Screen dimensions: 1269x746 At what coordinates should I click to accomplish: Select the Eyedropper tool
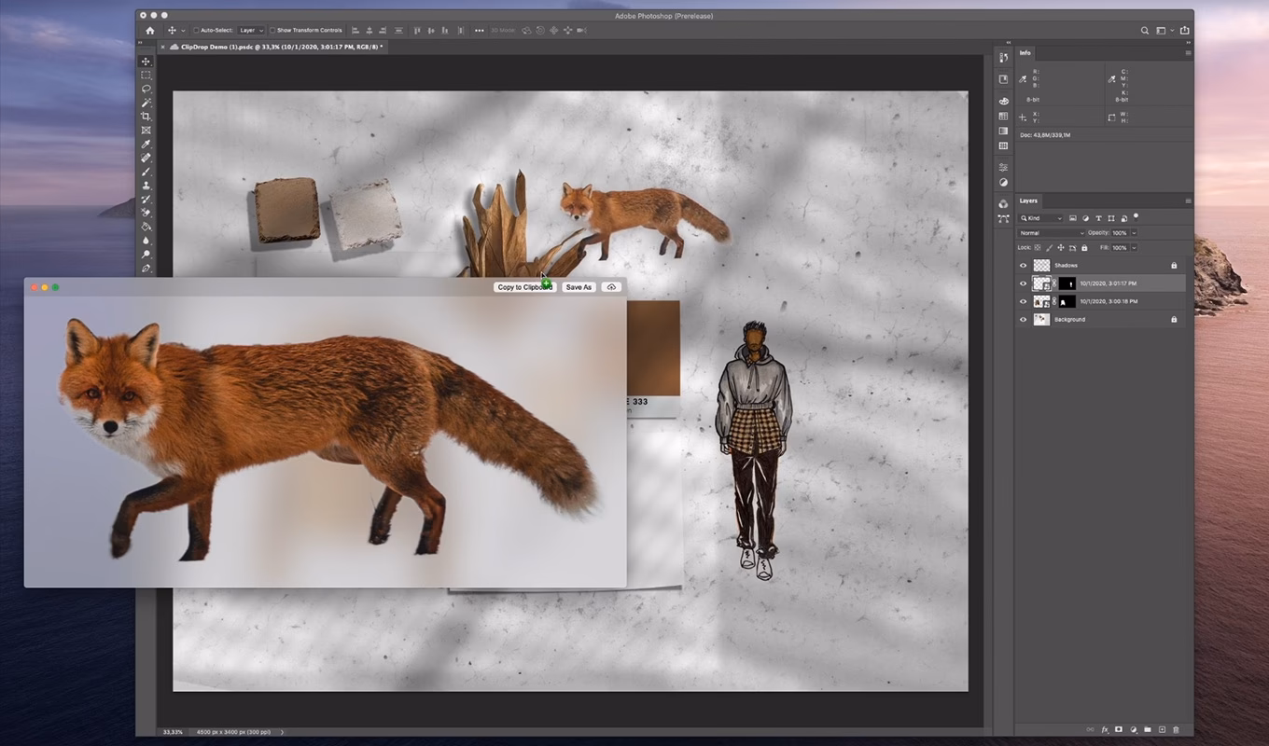pos(146,145)
